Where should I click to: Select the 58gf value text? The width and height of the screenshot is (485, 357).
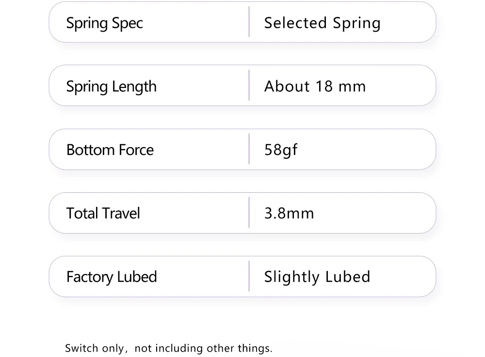point(281,150)
